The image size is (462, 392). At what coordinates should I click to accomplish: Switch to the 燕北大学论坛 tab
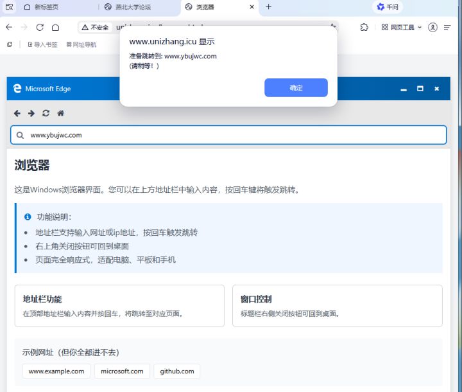[x=132, y=7]
